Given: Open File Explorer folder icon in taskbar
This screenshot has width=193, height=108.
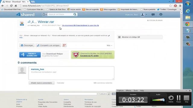Looking at the screenshot, I should click(188, 18).
